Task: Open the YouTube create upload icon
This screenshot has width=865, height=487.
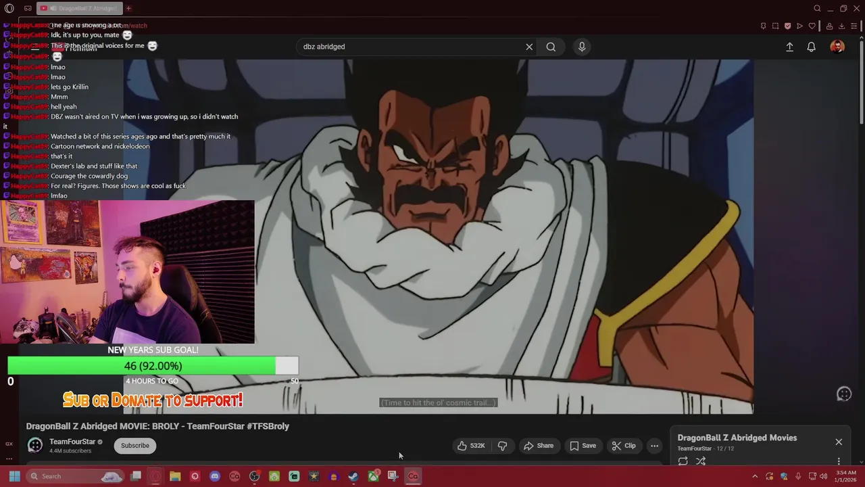Action: [789, 47]
